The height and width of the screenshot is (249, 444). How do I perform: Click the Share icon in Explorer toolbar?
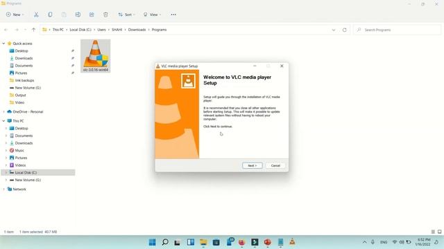(92, 15)
